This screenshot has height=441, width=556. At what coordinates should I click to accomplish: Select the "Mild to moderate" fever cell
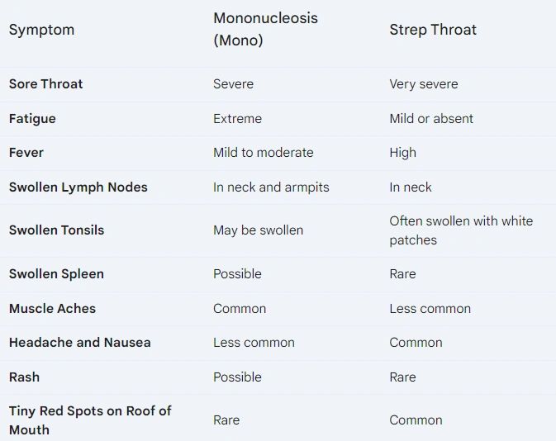[263, 153]
